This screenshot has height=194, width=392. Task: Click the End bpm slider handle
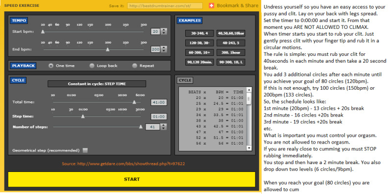(107, 49)
